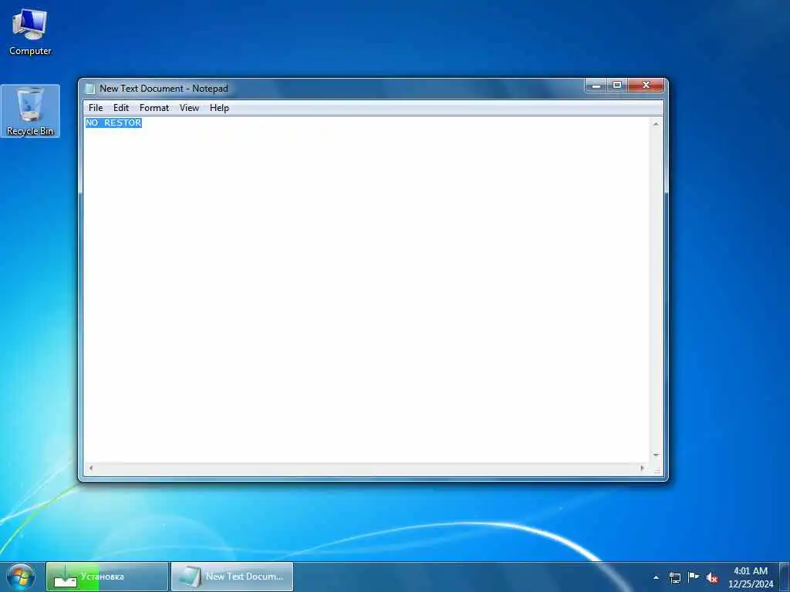Show hidden system tray icons
Image resolution: width=790 pixels, height=592 pixels.
(656, 577)
